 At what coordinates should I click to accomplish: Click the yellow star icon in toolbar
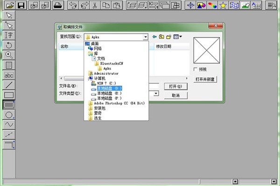224,6
